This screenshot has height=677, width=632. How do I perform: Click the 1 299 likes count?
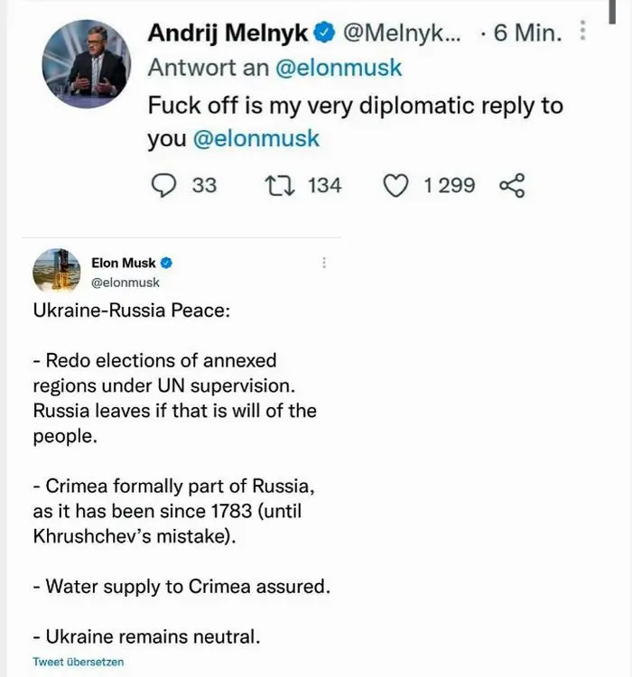point(449,185)
